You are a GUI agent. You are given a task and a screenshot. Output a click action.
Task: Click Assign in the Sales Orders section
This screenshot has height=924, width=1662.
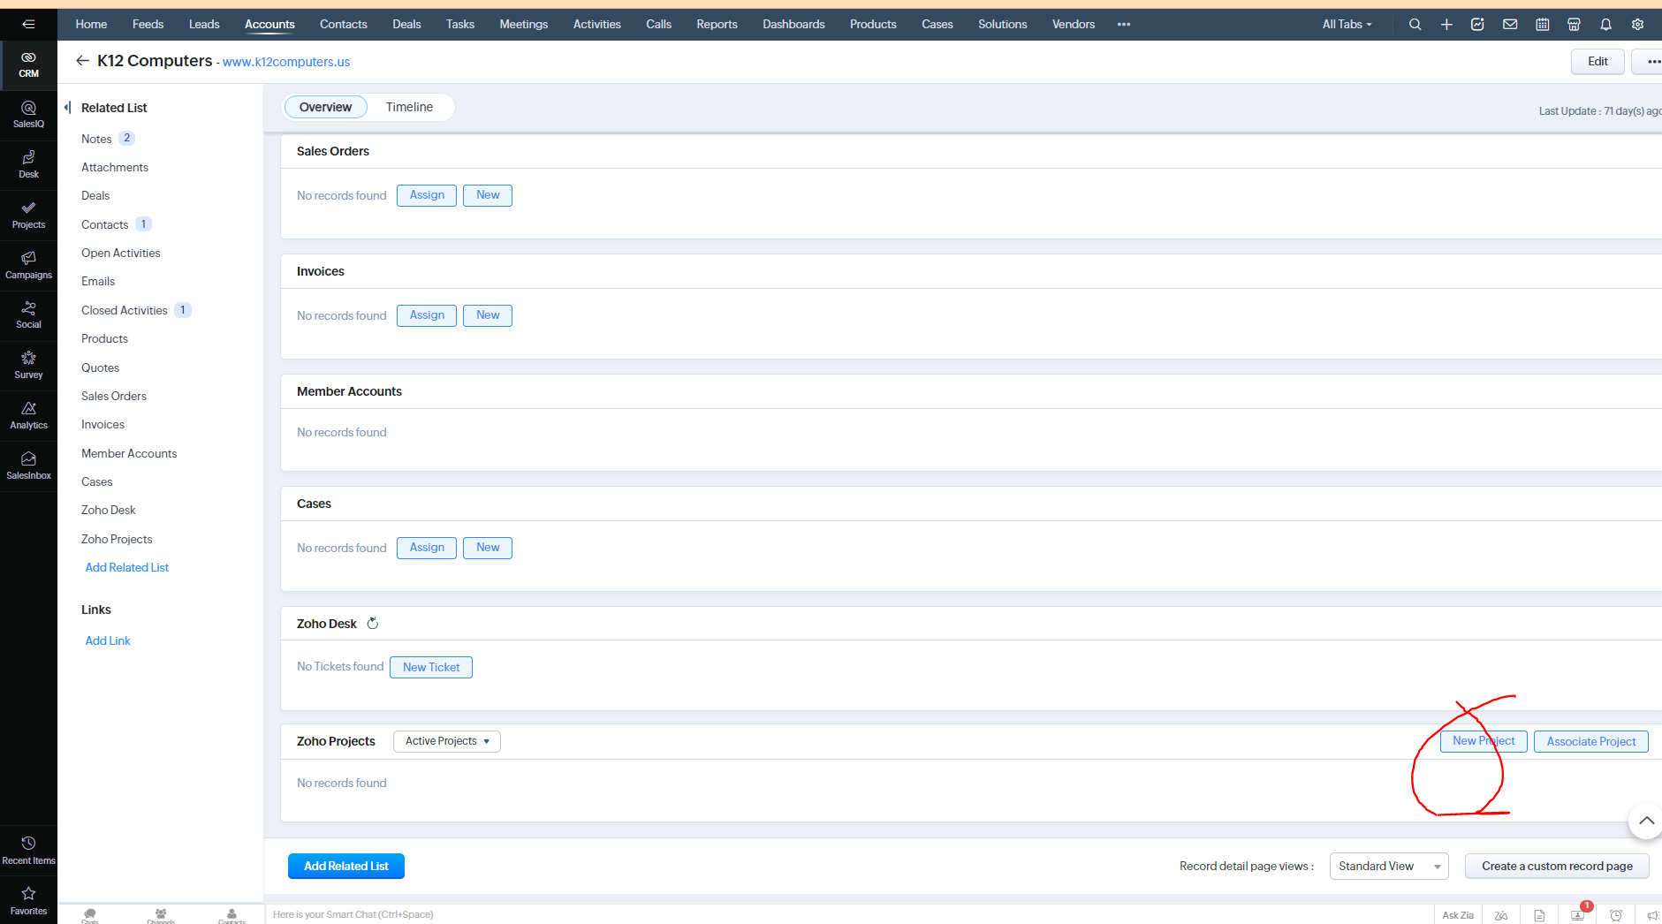click(x=427, y=195)
